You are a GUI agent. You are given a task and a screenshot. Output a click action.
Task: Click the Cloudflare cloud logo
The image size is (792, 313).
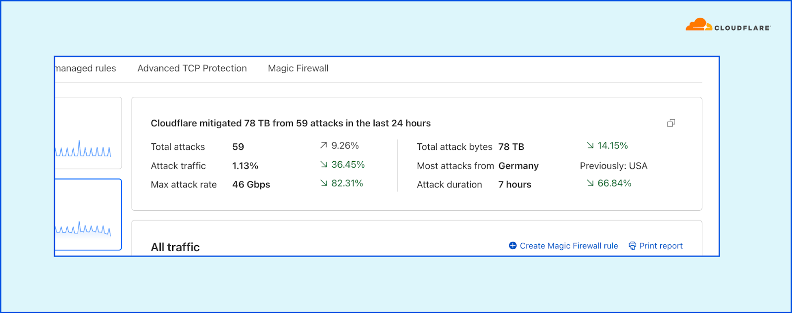(698, 25)
